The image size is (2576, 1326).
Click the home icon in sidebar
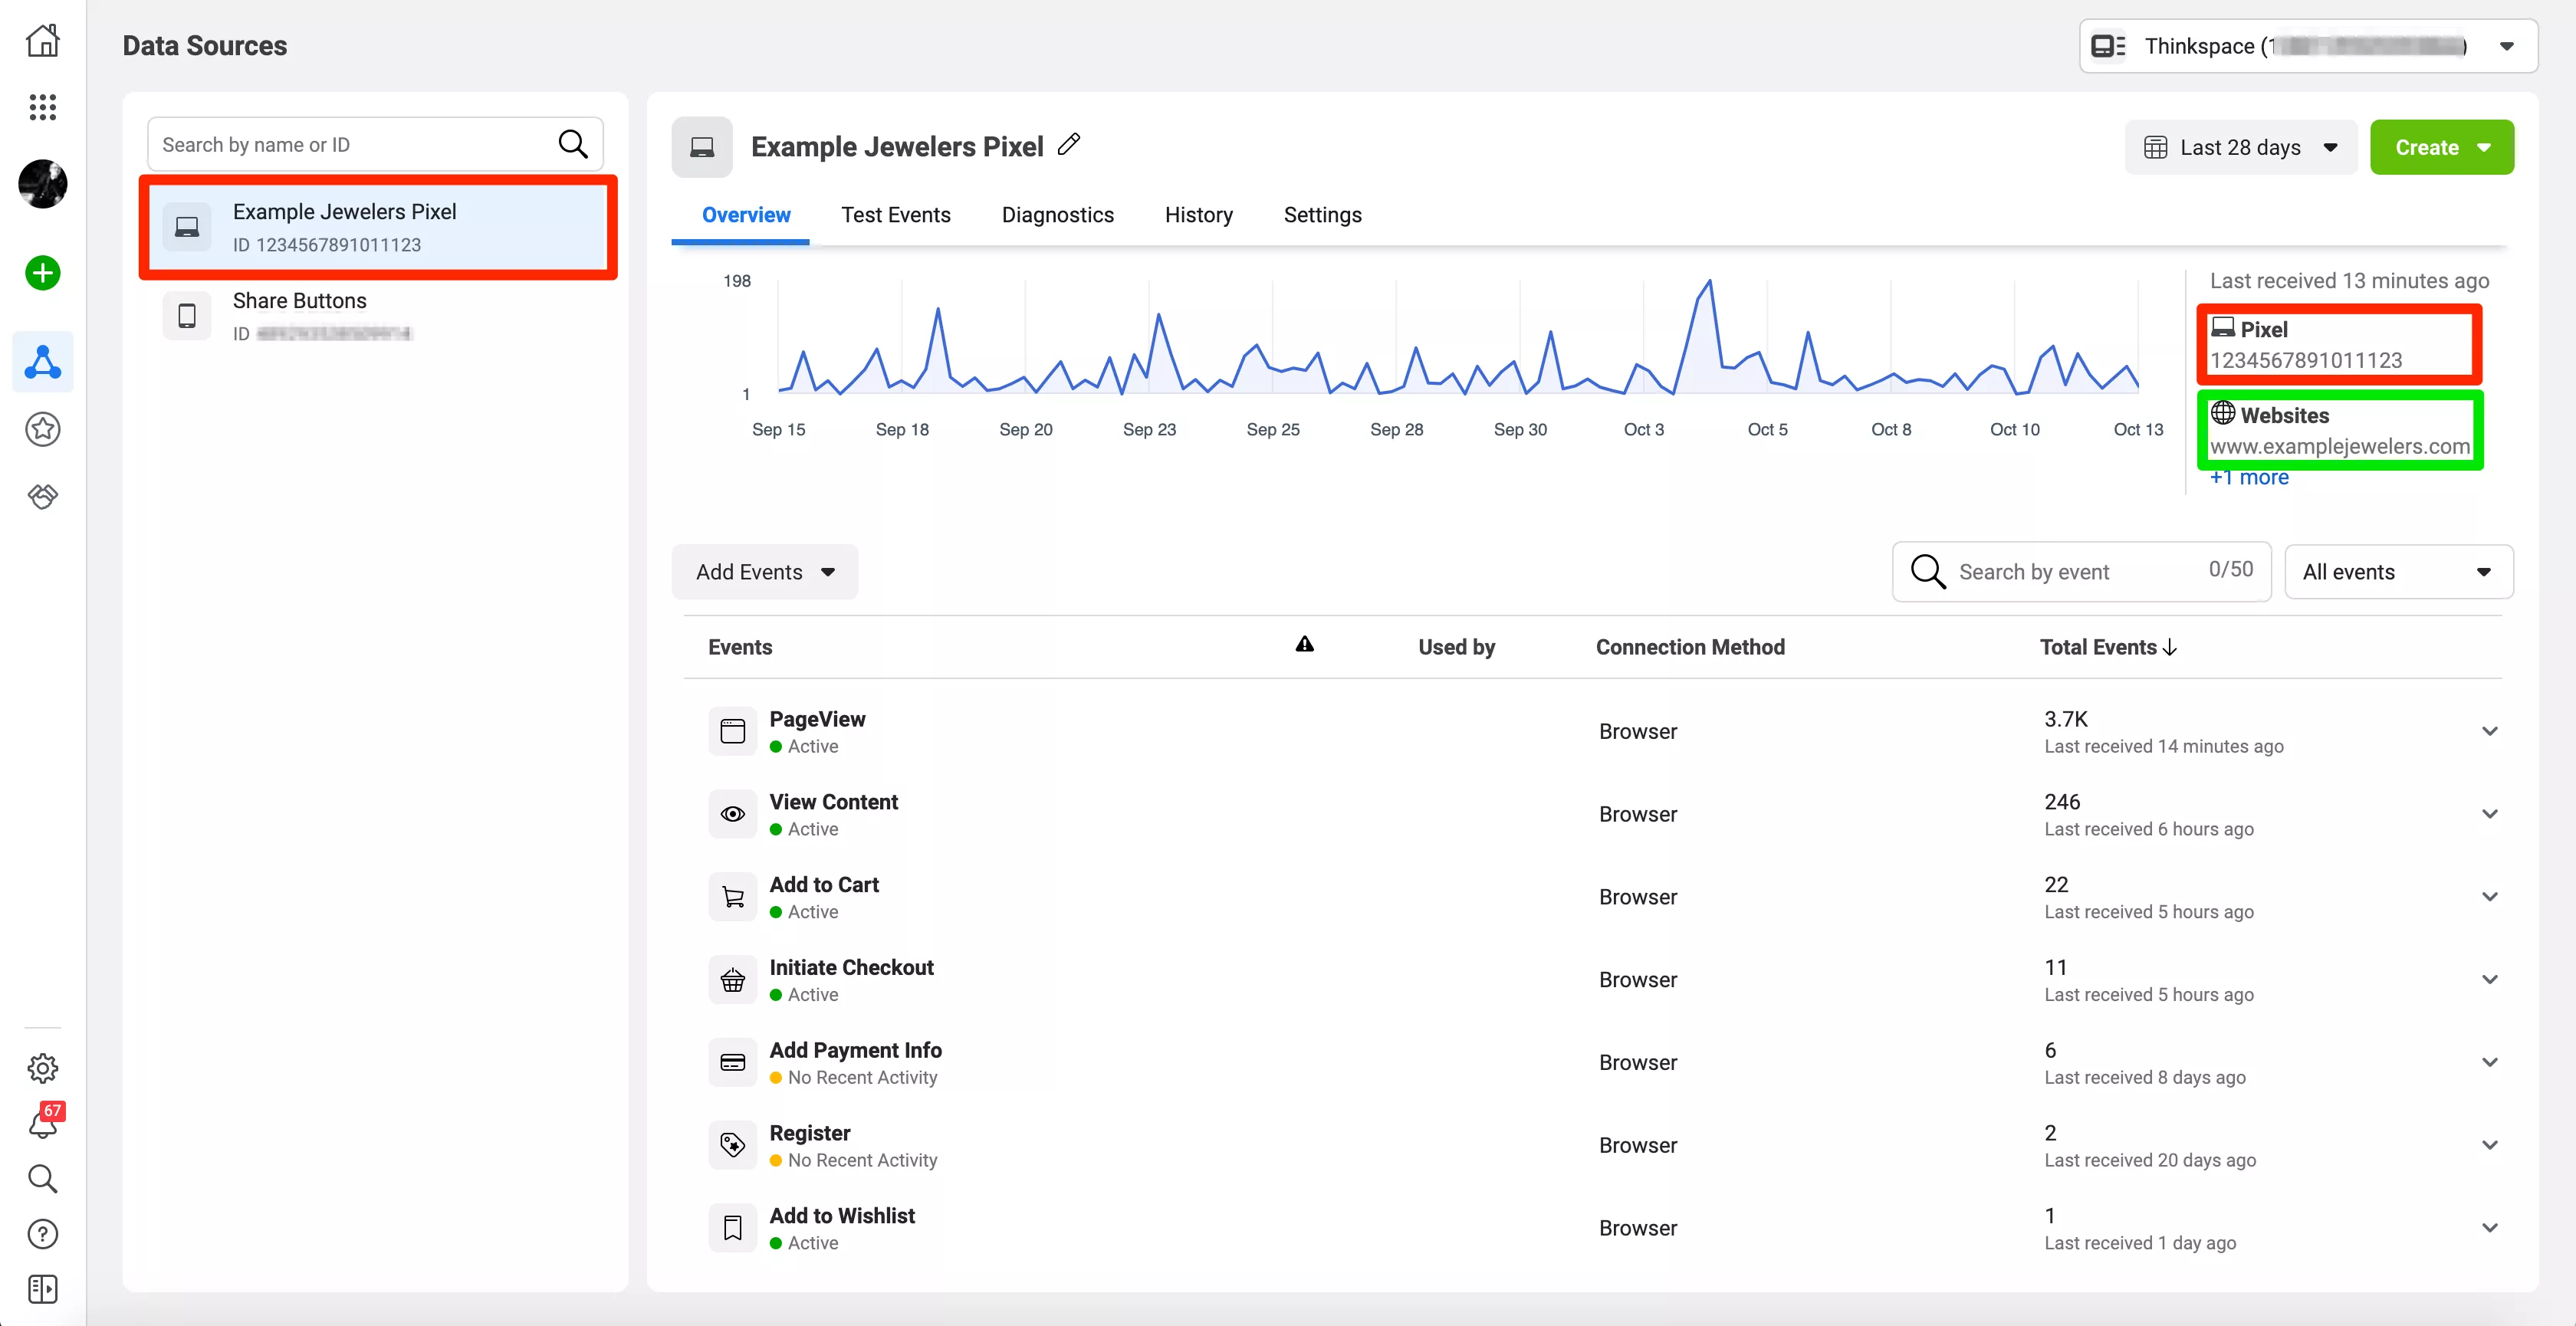coord(42,41)
